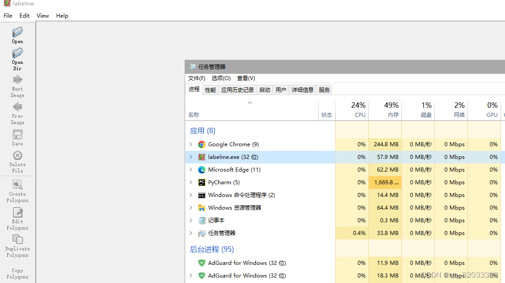Screen dimensions: 505x283
Task: Click the 应用 (8) group heading
Action: tap(203, 130)
